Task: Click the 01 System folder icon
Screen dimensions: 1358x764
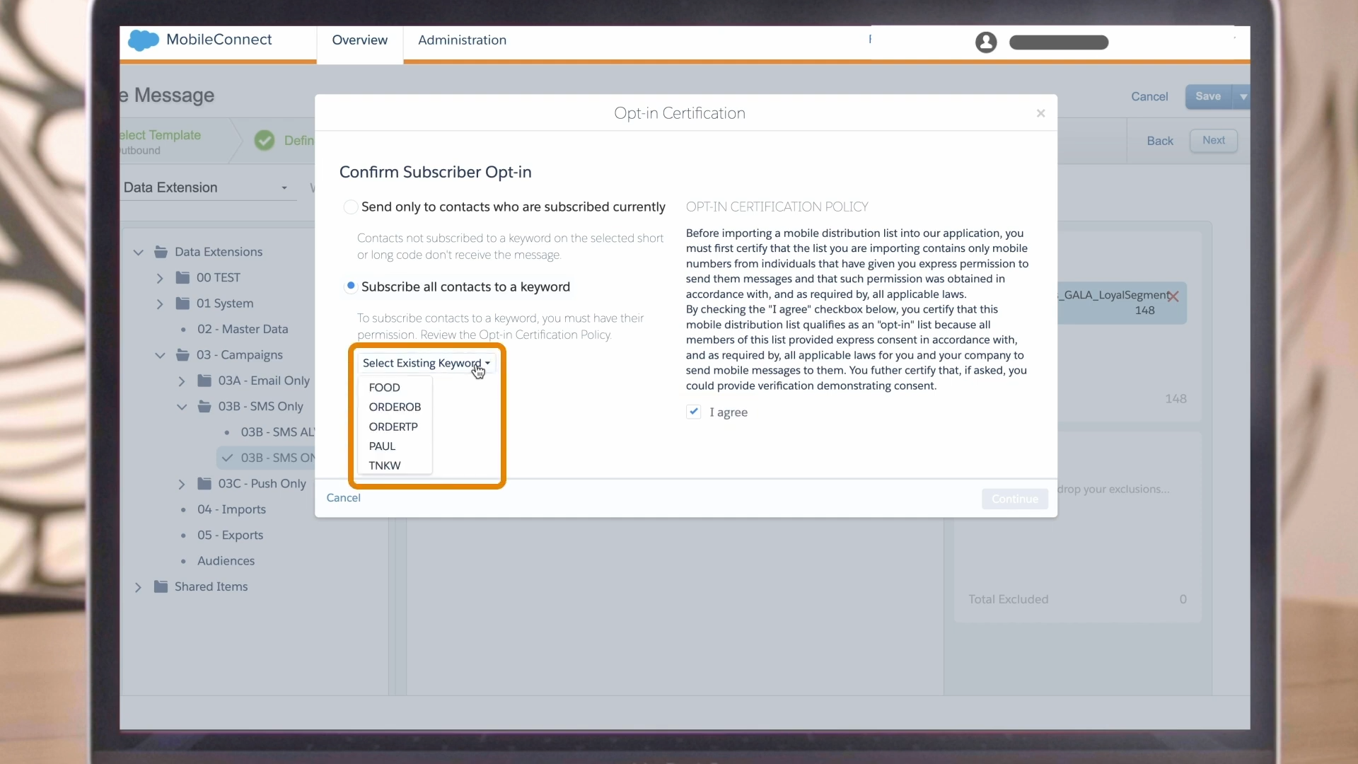Action: [182, 303]
